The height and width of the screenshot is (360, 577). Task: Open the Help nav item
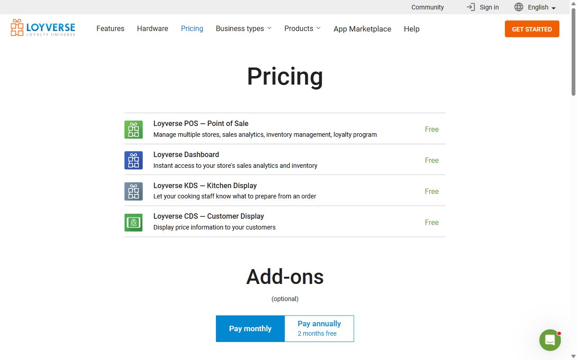pos(412,29)
